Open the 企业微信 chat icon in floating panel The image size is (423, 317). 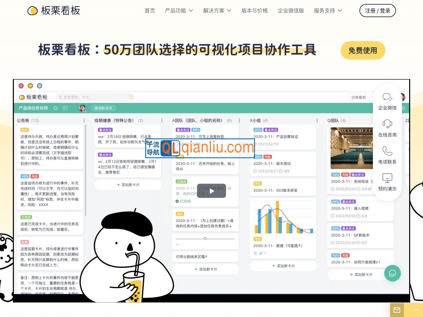click(x=387, y=97)
